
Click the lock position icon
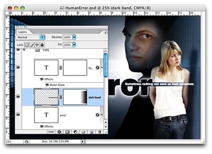pos(37,45)
